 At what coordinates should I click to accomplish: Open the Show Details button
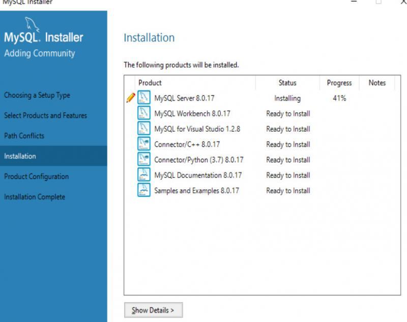(x=154, y=310)
